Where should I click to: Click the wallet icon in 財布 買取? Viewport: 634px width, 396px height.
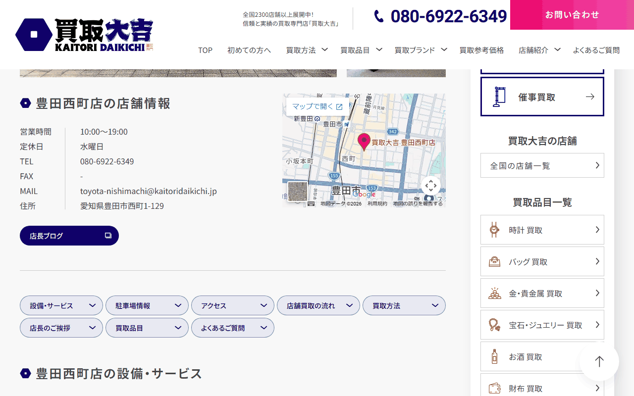494,388
